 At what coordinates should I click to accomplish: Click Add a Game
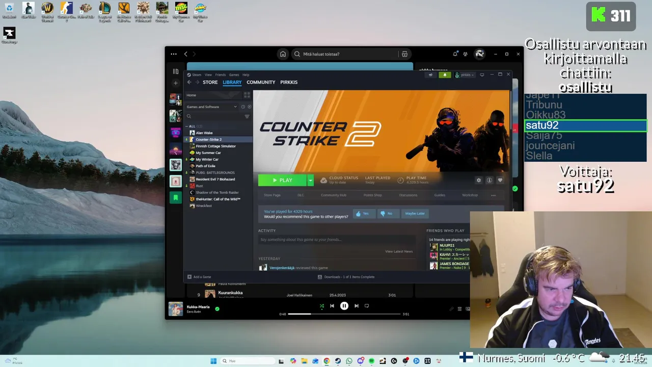[199, 277]
